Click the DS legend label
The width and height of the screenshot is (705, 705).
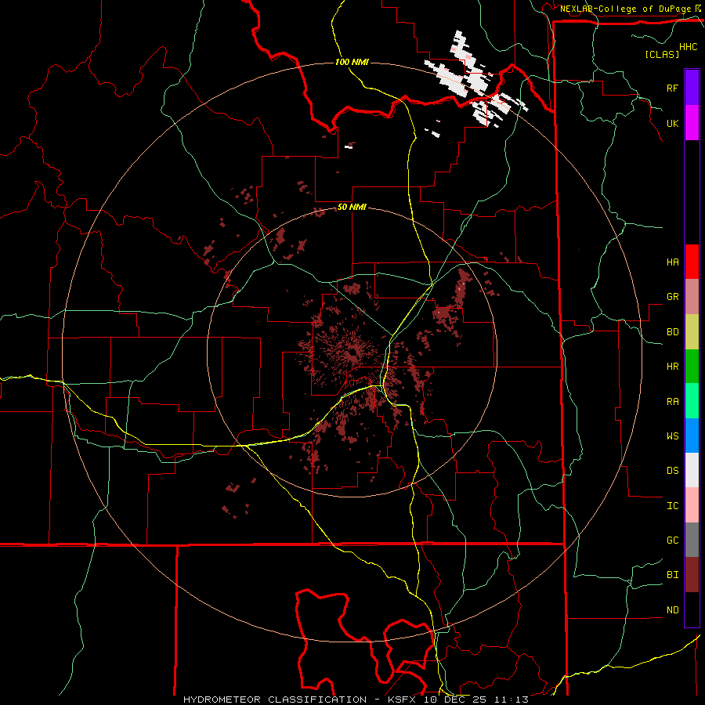click(672, 470)
